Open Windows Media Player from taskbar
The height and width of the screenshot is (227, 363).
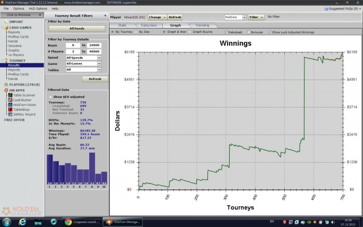(53, 222)
